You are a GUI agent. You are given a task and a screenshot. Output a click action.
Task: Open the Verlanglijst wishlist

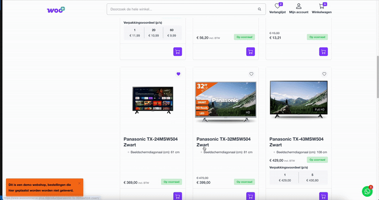(x=277, y=9)
